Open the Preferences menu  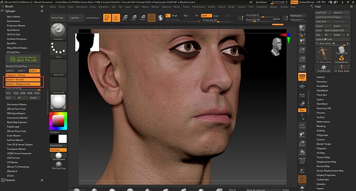pos(199,7)
